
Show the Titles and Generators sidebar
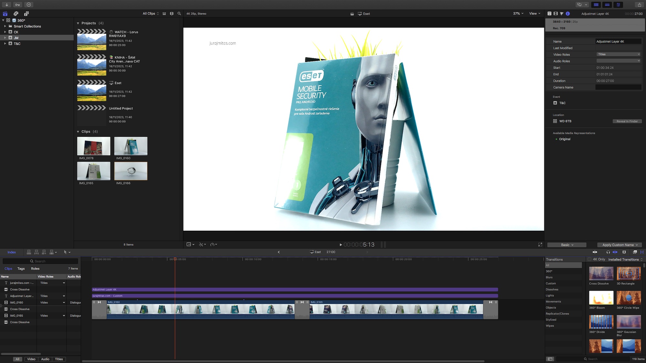coord(26,14)
